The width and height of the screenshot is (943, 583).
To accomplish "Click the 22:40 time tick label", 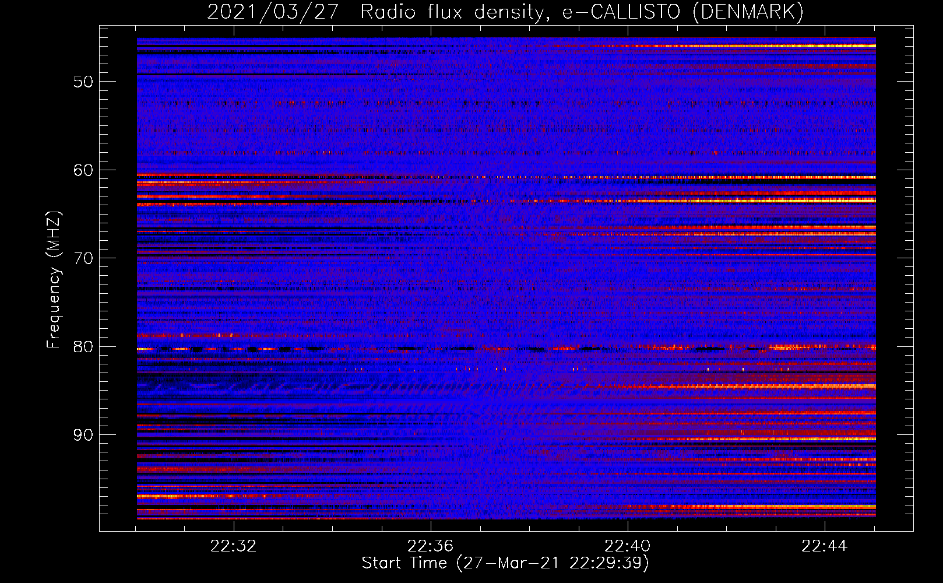I will [x=627, y=546].
